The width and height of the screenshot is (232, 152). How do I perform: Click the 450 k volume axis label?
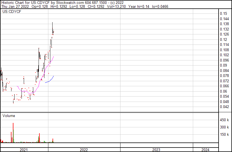(225, 120)
